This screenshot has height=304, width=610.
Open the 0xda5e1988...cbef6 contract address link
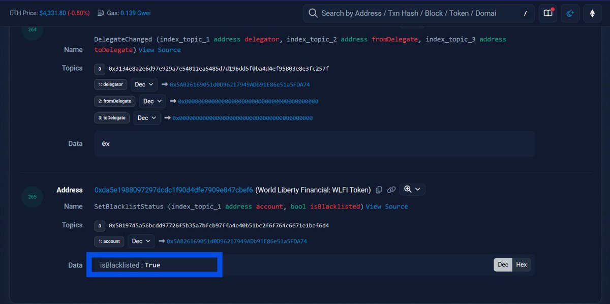pyautogui.click(x=174, y=190)
